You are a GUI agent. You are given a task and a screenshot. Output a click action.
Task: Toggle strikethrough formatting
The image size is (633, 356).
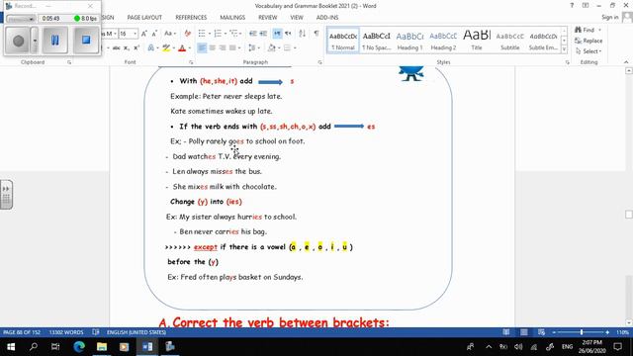pyautogui.click(x=117, y=48)
